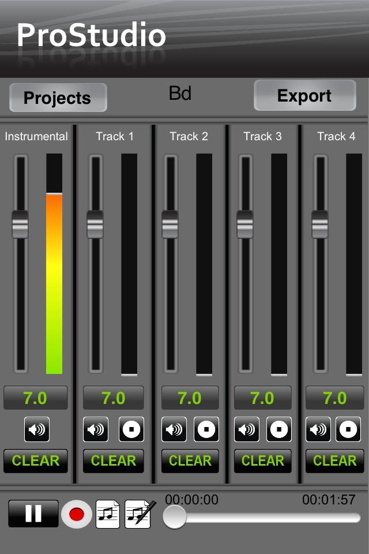Click the Instrumental track label
Image resolution: width=369 pixels, height=554 pixels.
(x=36, y=136)
